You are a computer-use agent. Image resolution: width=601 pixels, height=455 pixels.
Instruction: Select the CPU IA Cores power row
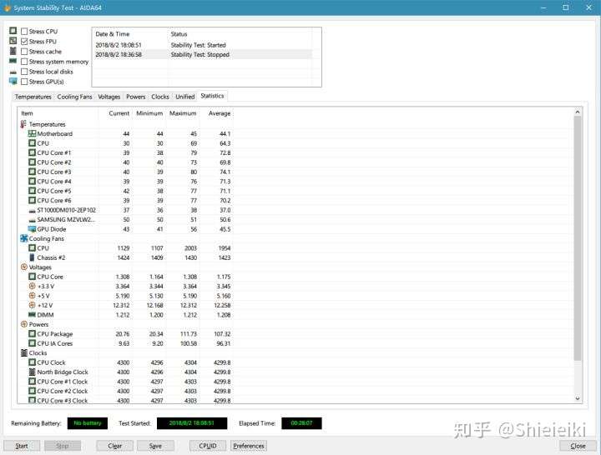click(x=127, y=343)
